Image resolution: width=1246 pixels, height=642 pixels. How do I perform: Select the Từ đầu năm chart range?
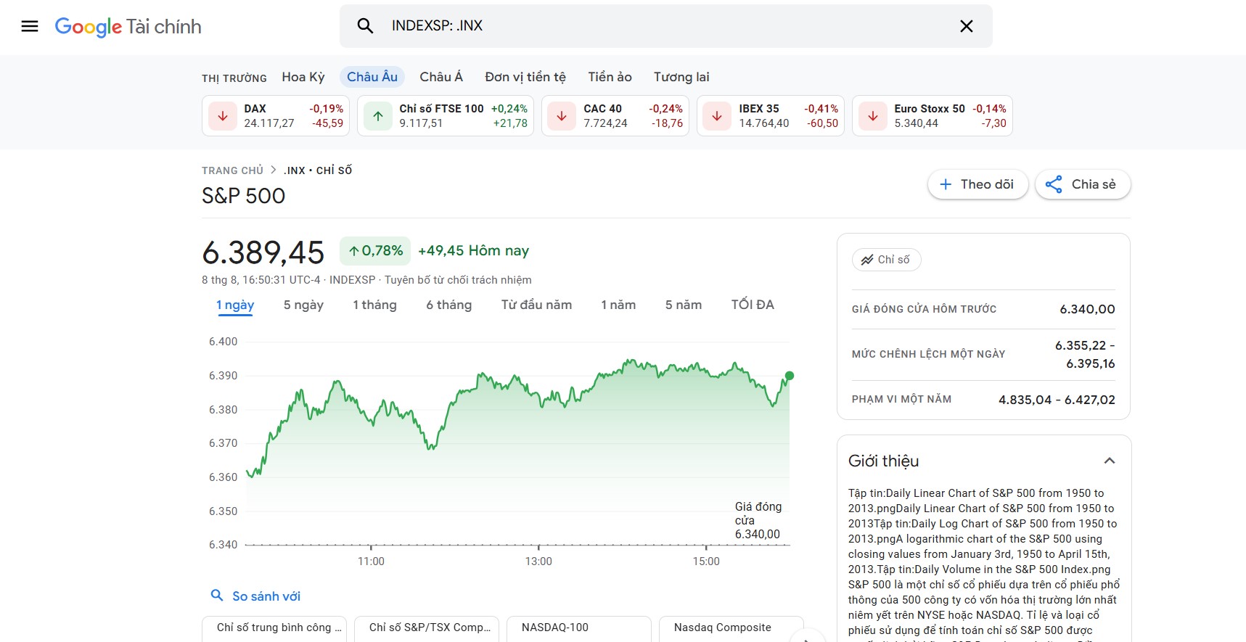[x=536, y=305]
